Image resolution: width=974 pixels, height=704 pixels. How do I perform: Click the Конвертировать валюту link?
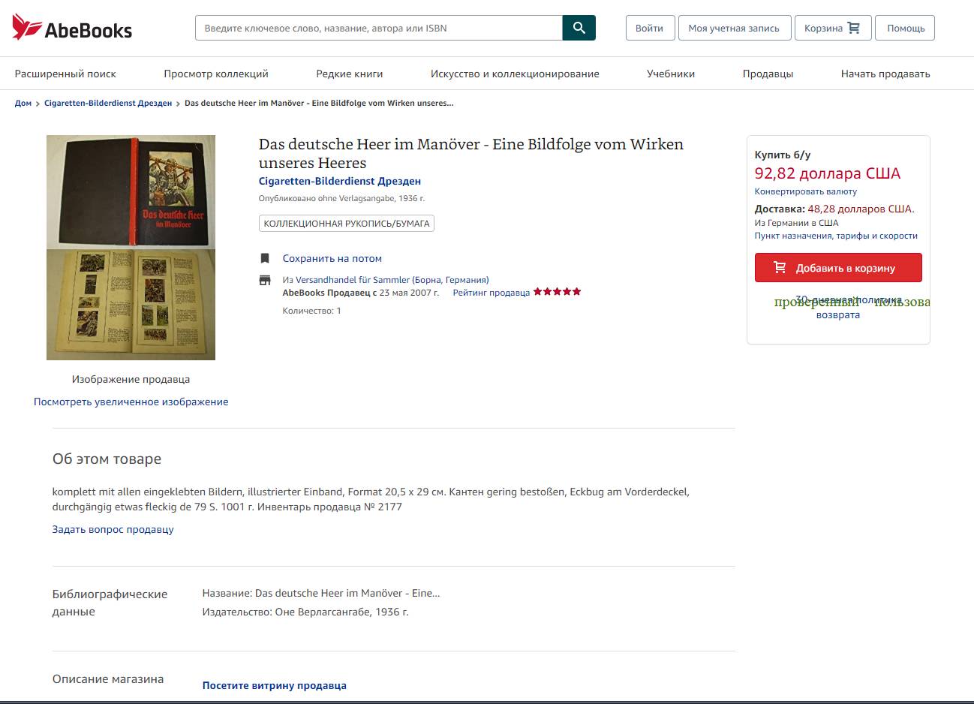pos(806,191)
